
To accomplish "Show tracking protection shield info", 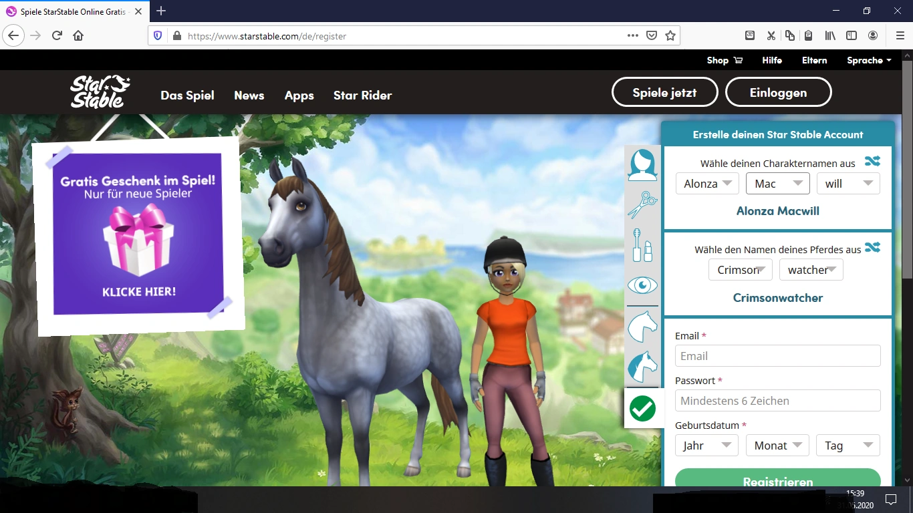I will (158, 35).
